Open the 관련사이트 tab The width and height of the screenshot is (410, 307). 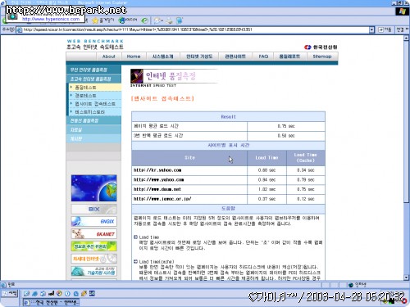tap(235, 56)
